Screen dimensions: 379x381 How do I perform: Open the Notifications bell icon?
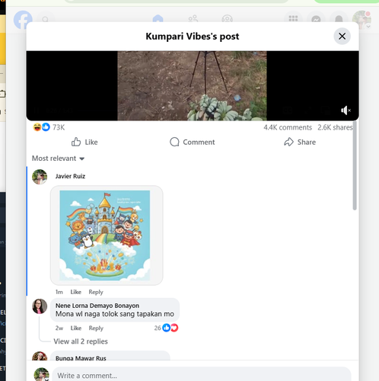[339, 19]
